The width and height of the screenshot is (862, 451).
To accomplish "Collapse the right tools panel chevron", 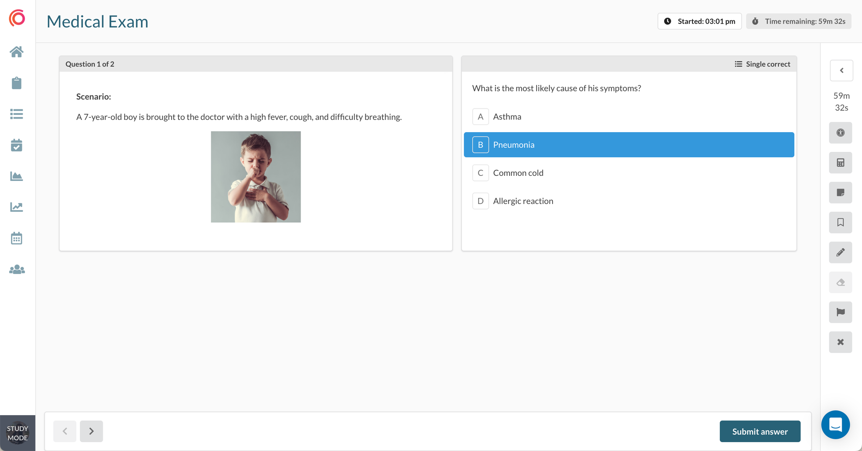I will coord(841,71).
